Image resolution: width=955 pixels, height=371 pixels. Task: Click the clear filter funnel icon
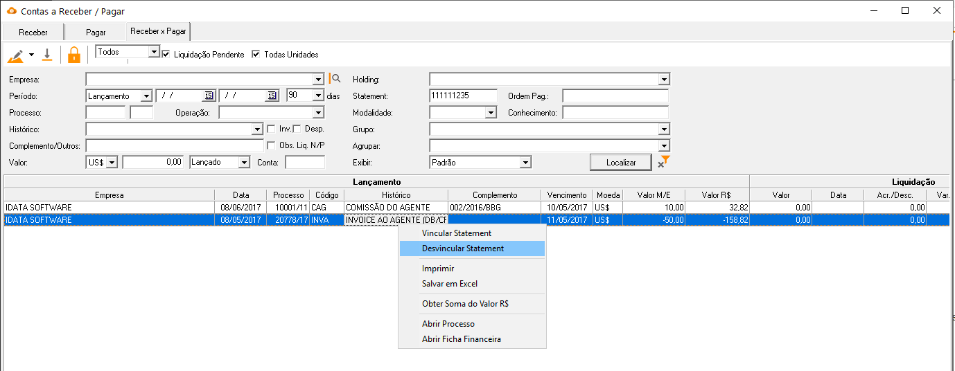663,162
